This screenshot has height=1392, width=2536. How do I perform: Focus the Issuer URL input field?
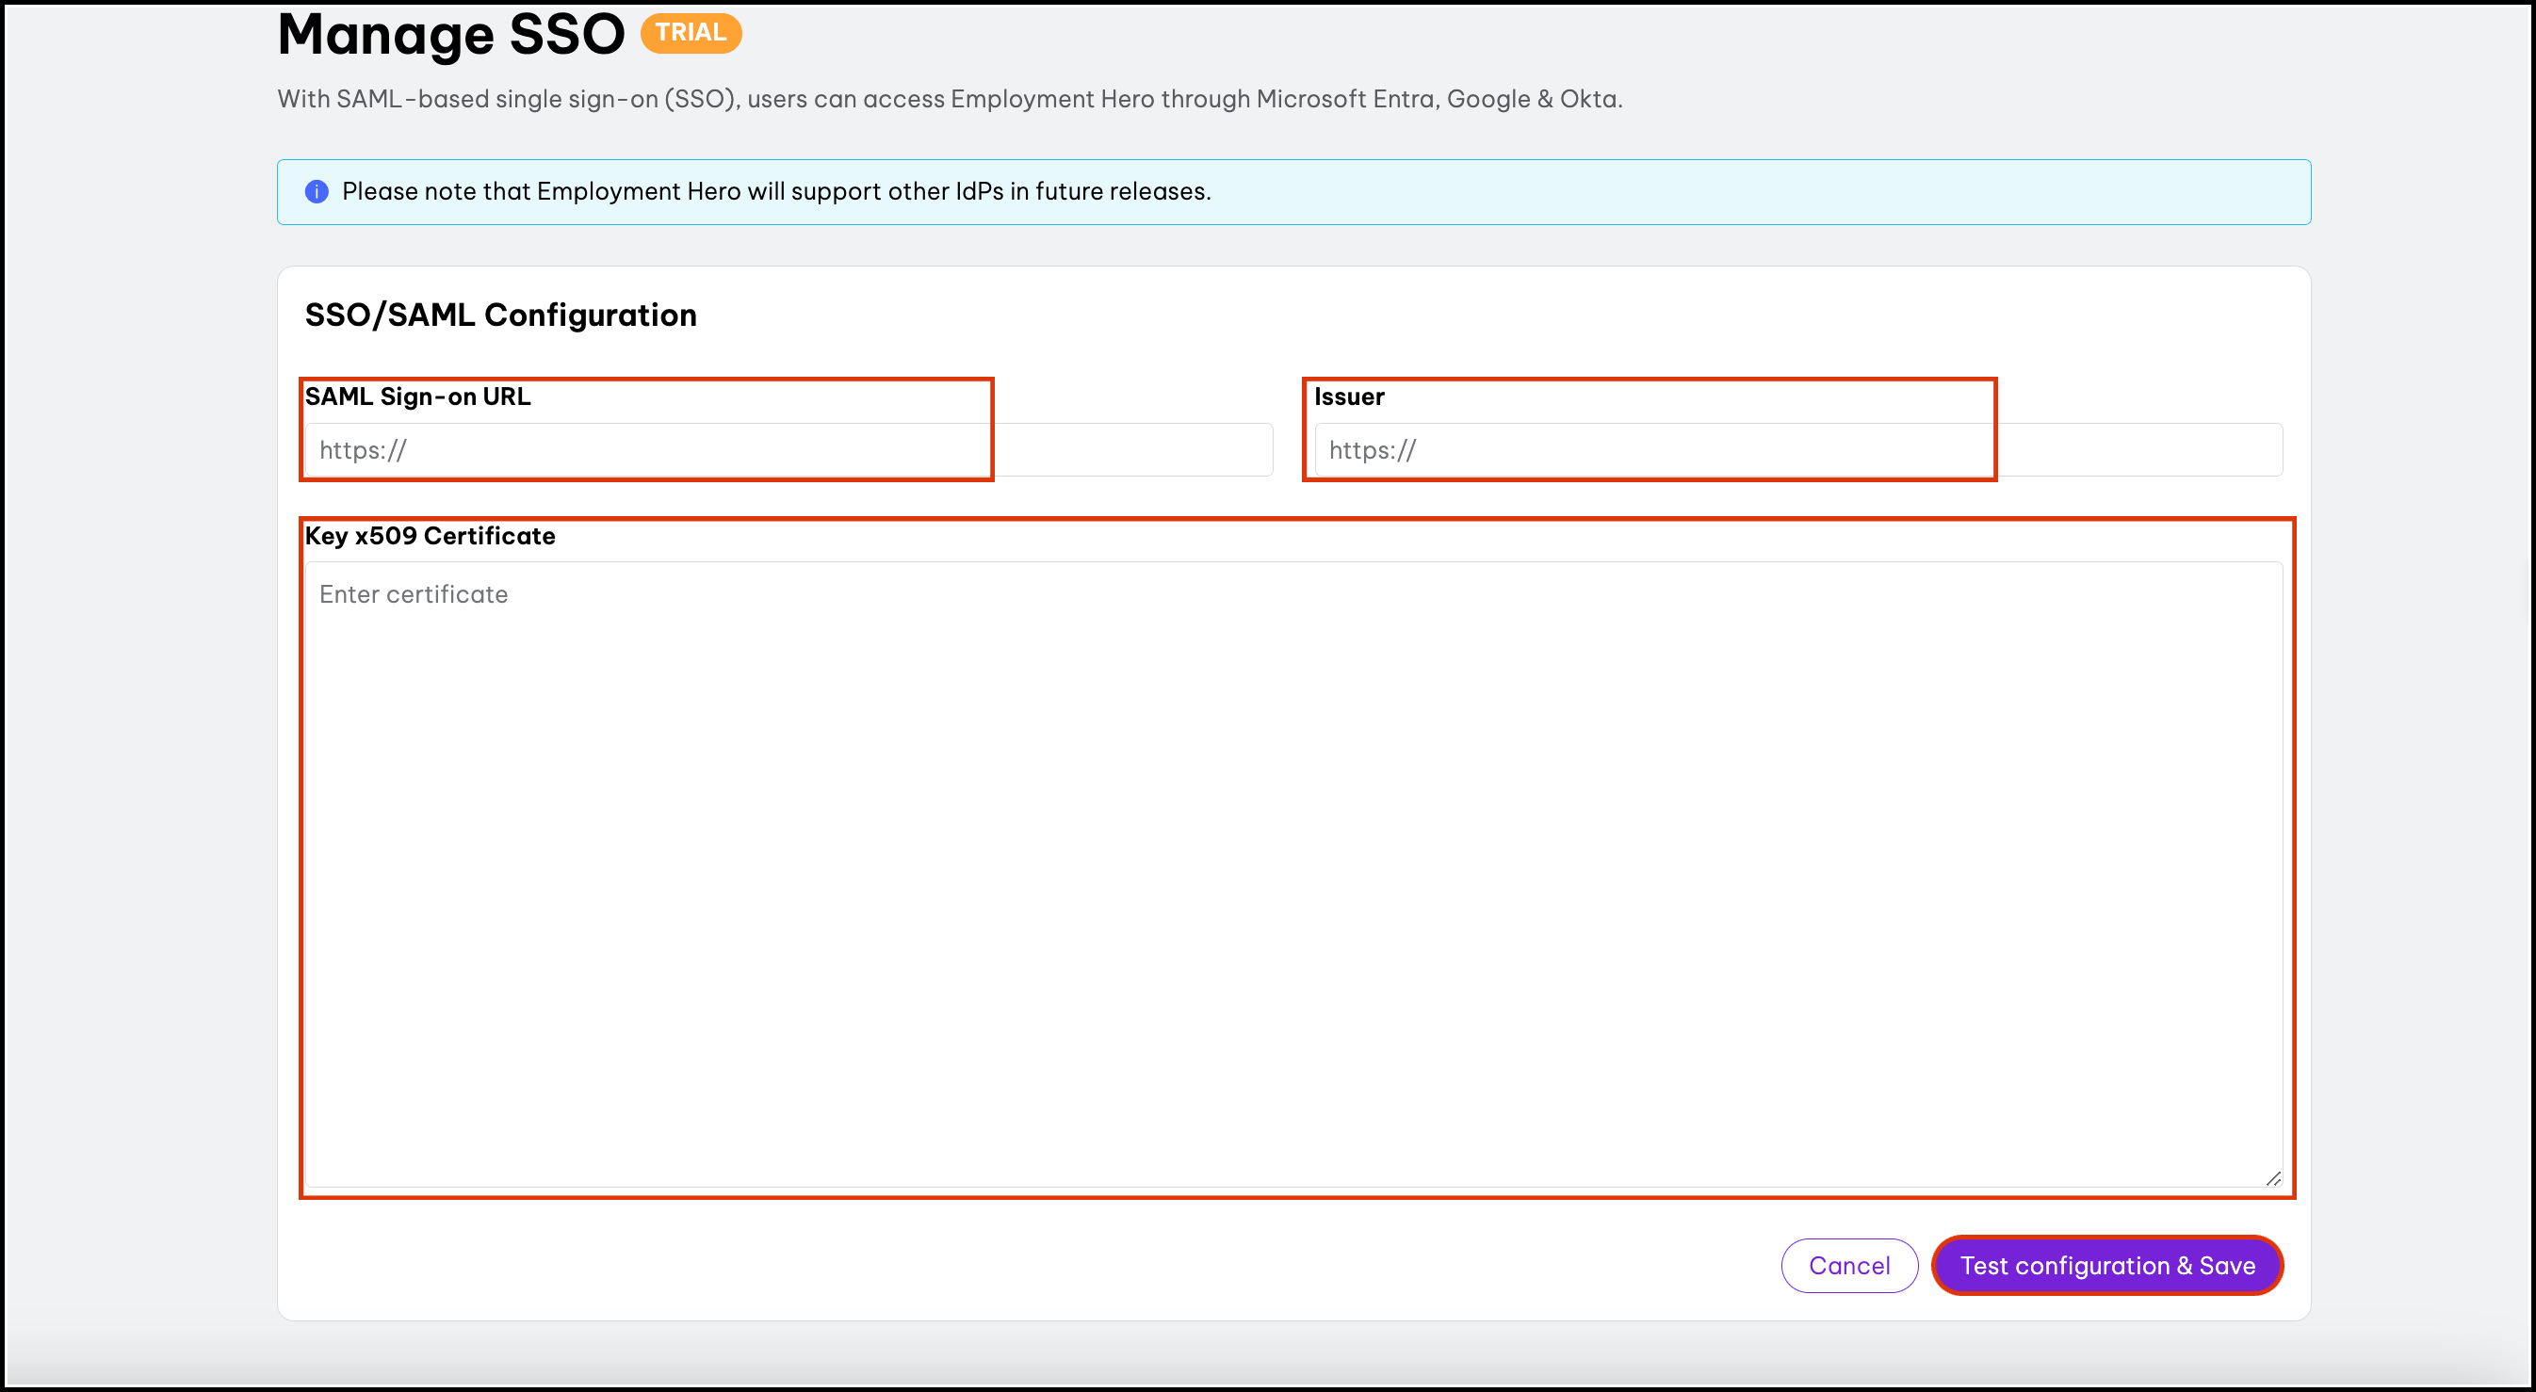point(1797,450)
